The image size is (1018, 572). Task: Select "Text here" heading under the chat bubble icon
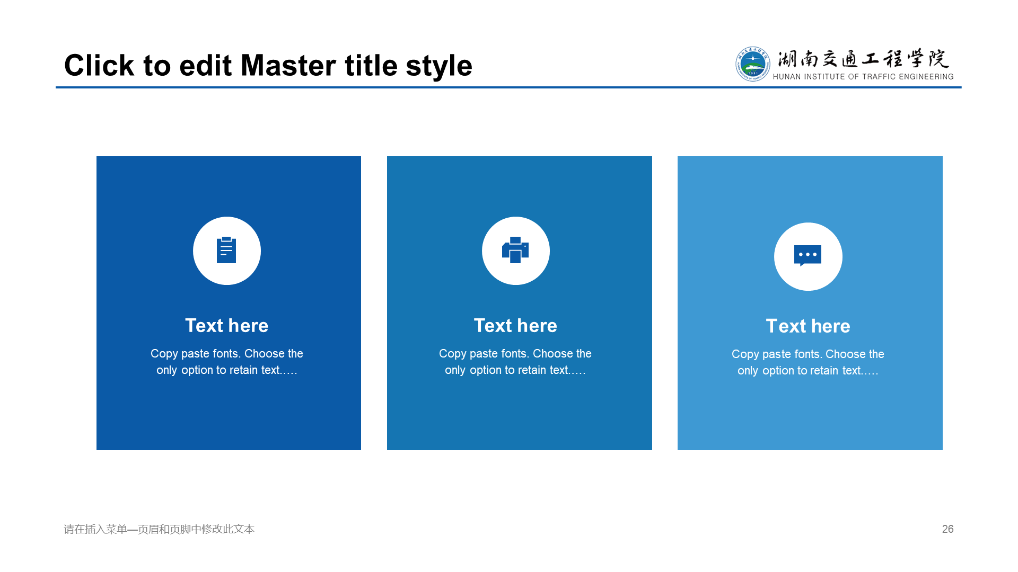click(x=808, y=326)
